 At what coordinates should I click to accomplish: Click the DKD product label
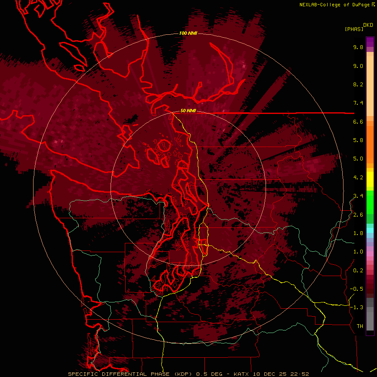coord(368,25)
